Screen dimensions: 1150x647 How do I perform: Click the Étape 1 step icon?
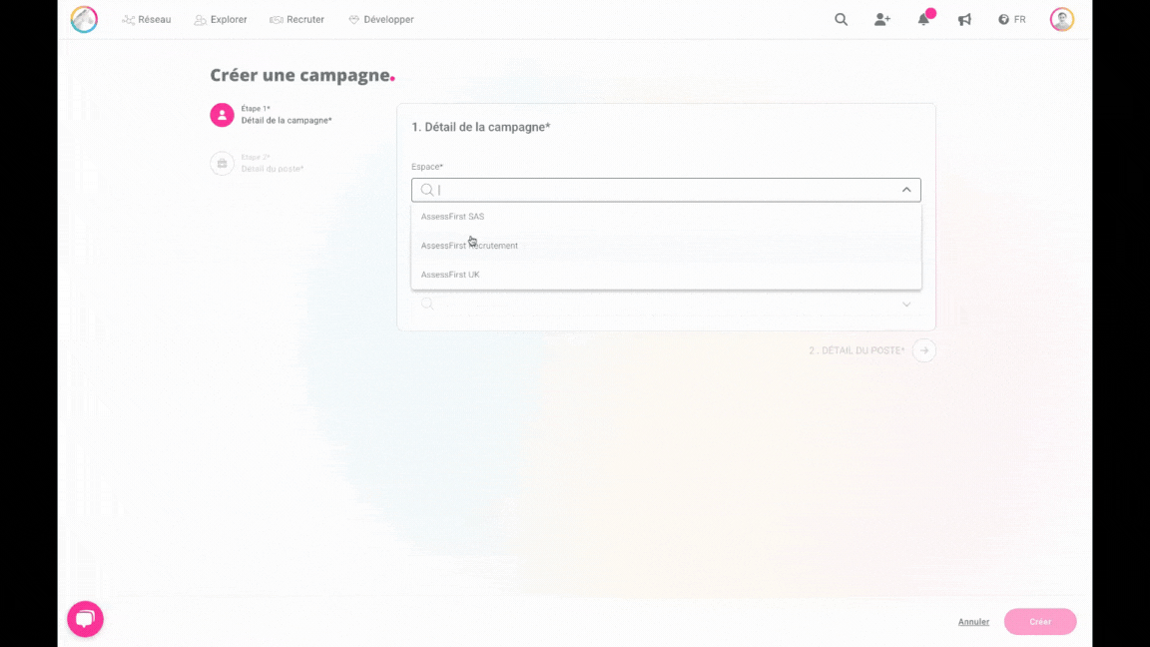pyautogui.click(x=222, y=115)
